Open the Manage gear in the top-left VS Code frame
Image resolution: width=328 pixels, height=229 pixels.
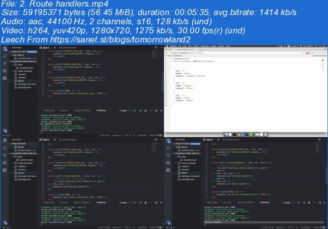[x=5, y=130]
